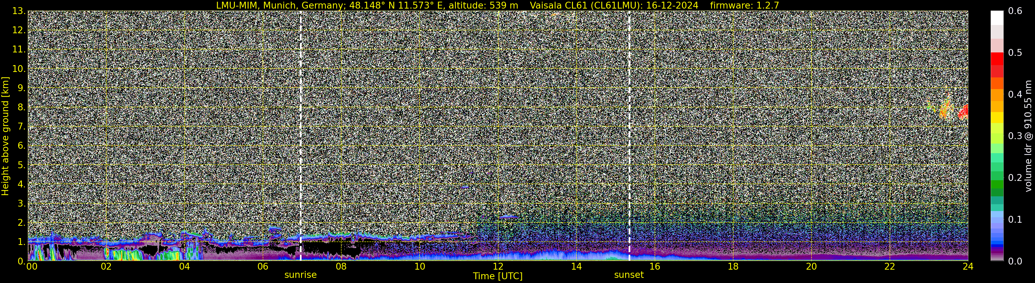The image size is (1035, 283).
Task: Click the white dashed sunset marker line
Action: 629,135
